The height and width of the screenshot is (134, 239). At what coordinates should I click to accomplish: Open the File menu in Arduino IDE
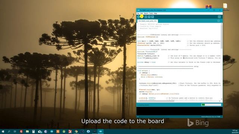138,13
